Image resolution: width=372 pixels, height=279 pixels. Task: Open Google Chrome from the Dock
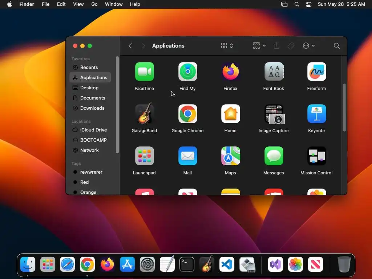(87, 264)
